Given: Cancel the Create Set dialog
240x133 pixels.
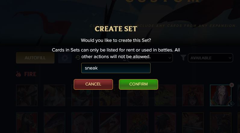Looking at the screenshot, I should click(x=93, y=84).
